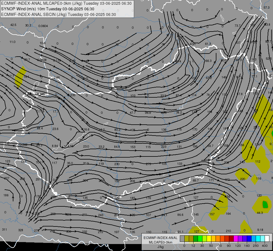Click map value 273
Screen dimensions: 273x251
pyautogui.click(x=148, y=164)
